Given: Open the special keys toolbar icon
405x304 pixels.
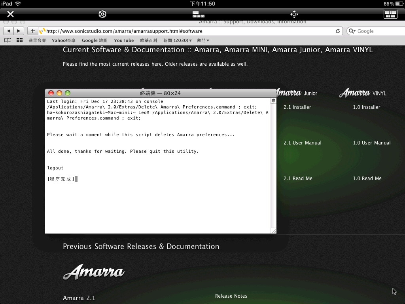Looking at the screenshot, I should click(x=199, y=14).
